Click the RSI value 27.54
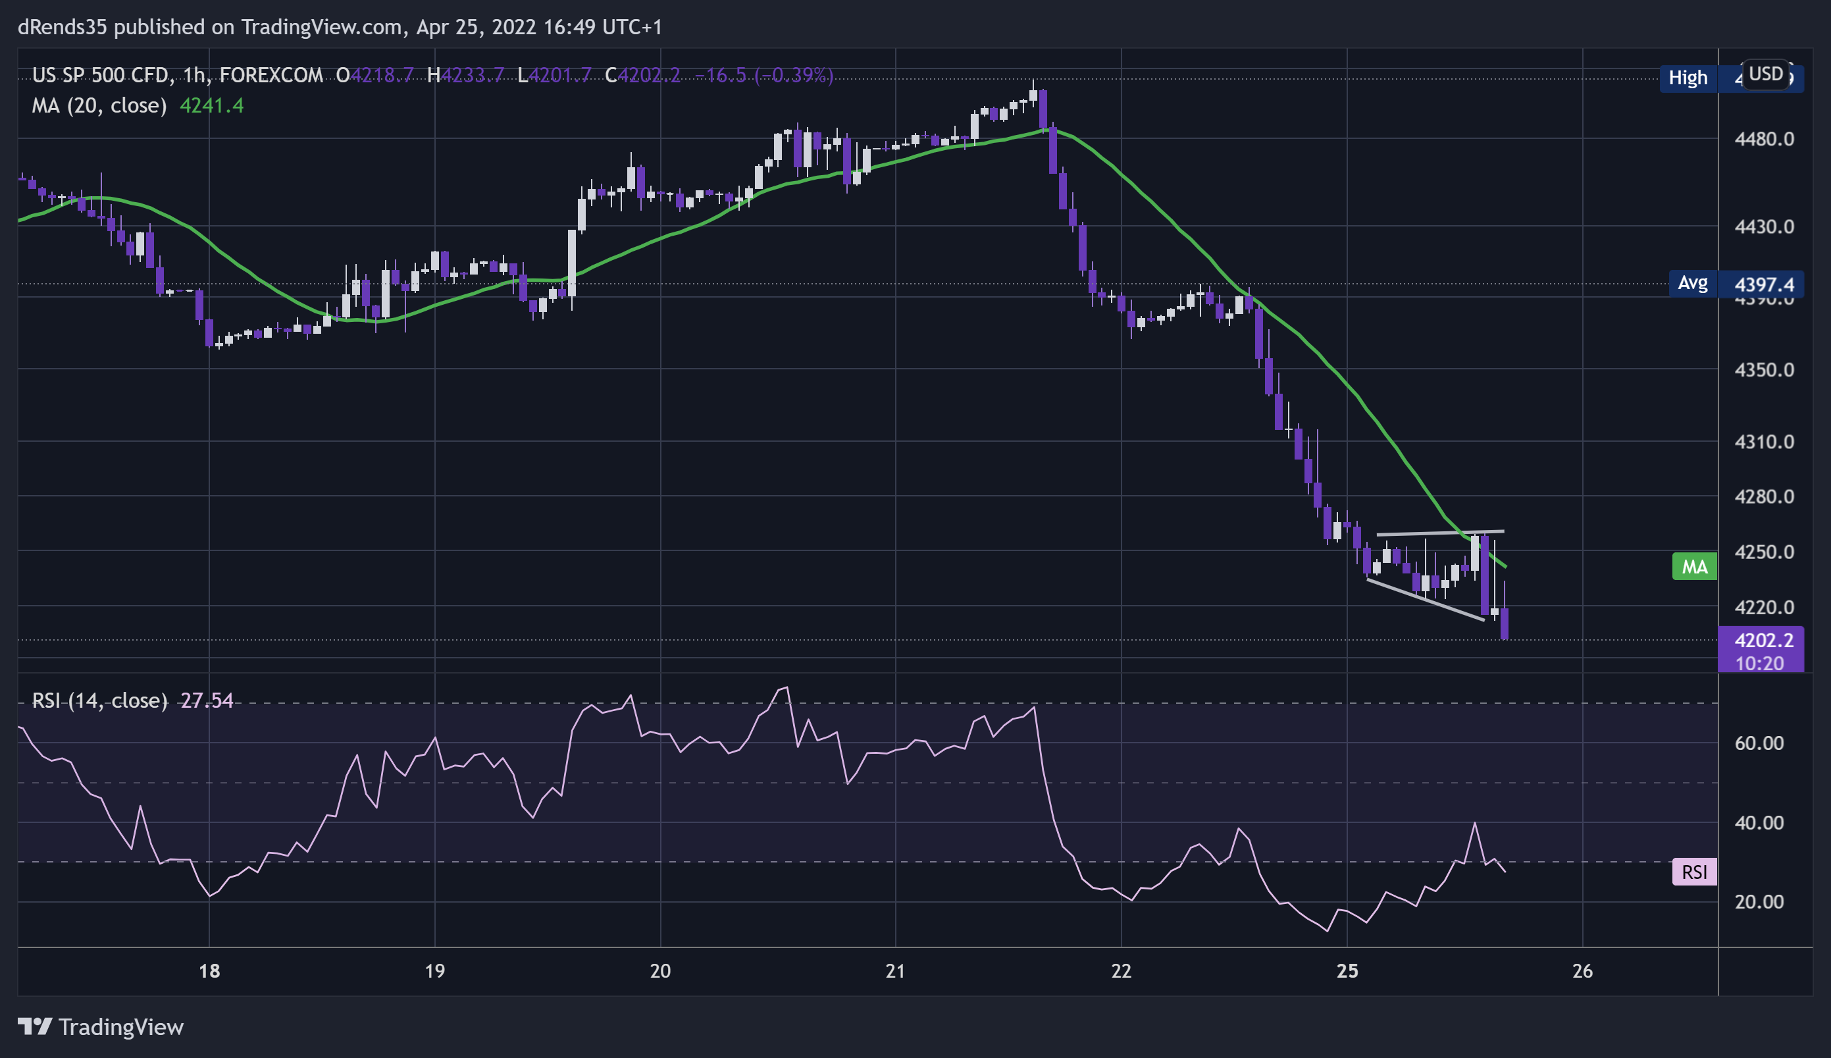Screen dimensions: 1831x1058 tap(207, 701)
